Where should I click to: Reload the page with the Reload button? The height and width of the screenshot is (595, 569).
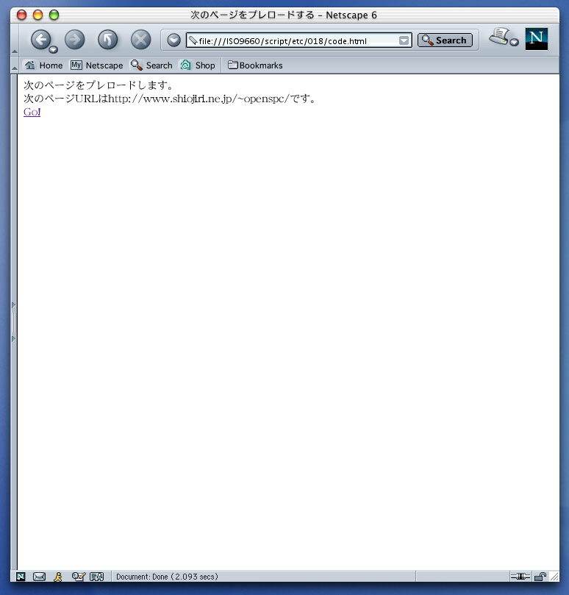(108, 40)
